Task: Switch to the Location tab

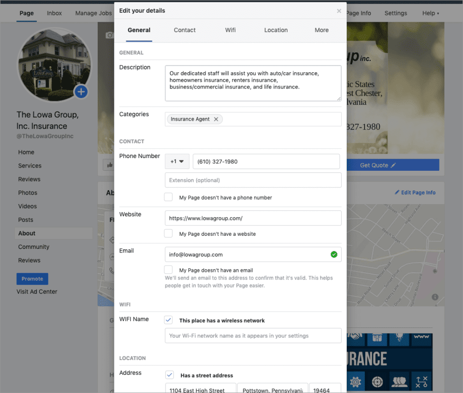Action: coord(276,30)
